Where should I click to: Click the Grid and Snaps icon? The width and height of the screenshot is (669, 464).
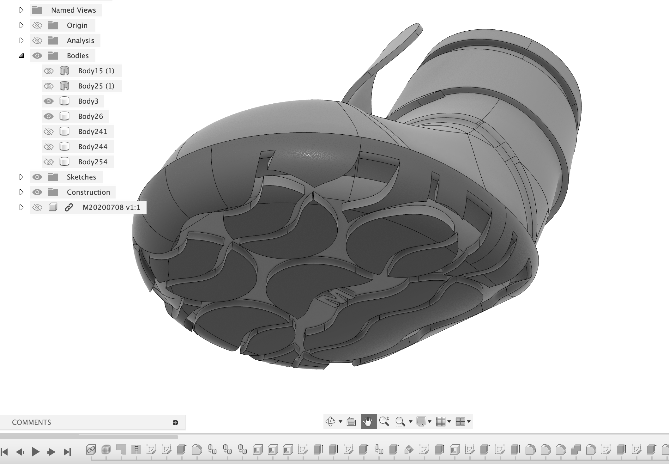click(442, 421)
